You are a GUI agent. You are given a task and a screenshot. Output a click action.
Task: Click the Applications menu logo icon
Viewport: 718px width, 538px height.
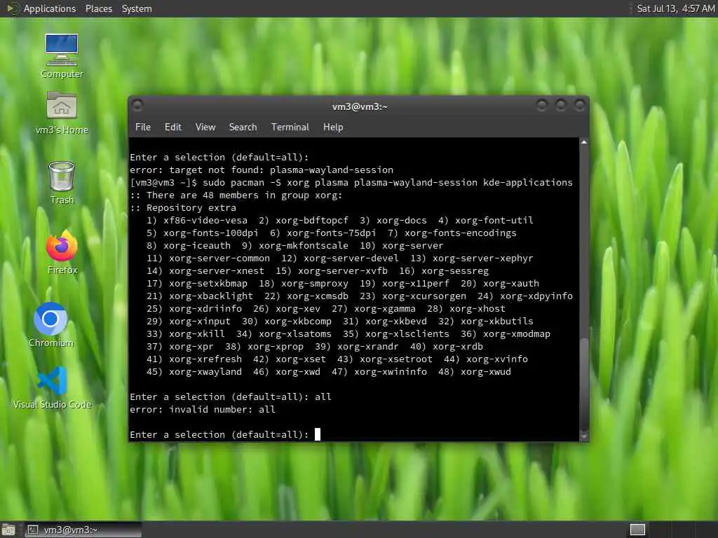12,8
